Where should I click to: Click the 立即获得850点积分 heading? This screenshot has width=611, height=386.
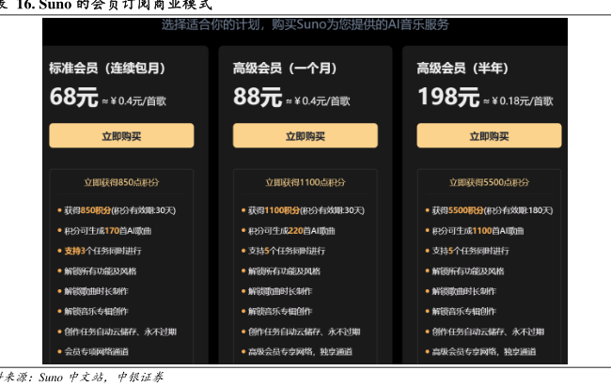[x=121, y=182]
